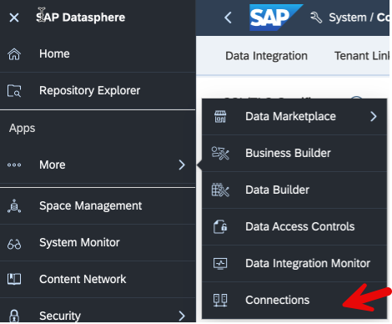Click the Repository Explorer folder-search icon

14,91
